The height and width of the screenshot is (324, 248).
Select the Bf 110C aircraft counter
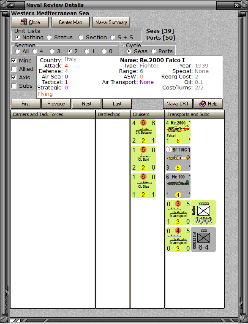pyautogui.click(x=178, y=159)
